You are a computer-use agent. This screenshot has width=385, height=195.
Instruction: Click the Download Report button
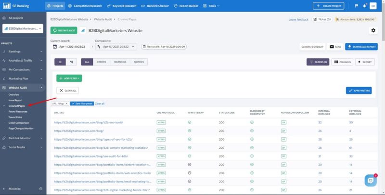pyautogui.click(x=361, y=47)
